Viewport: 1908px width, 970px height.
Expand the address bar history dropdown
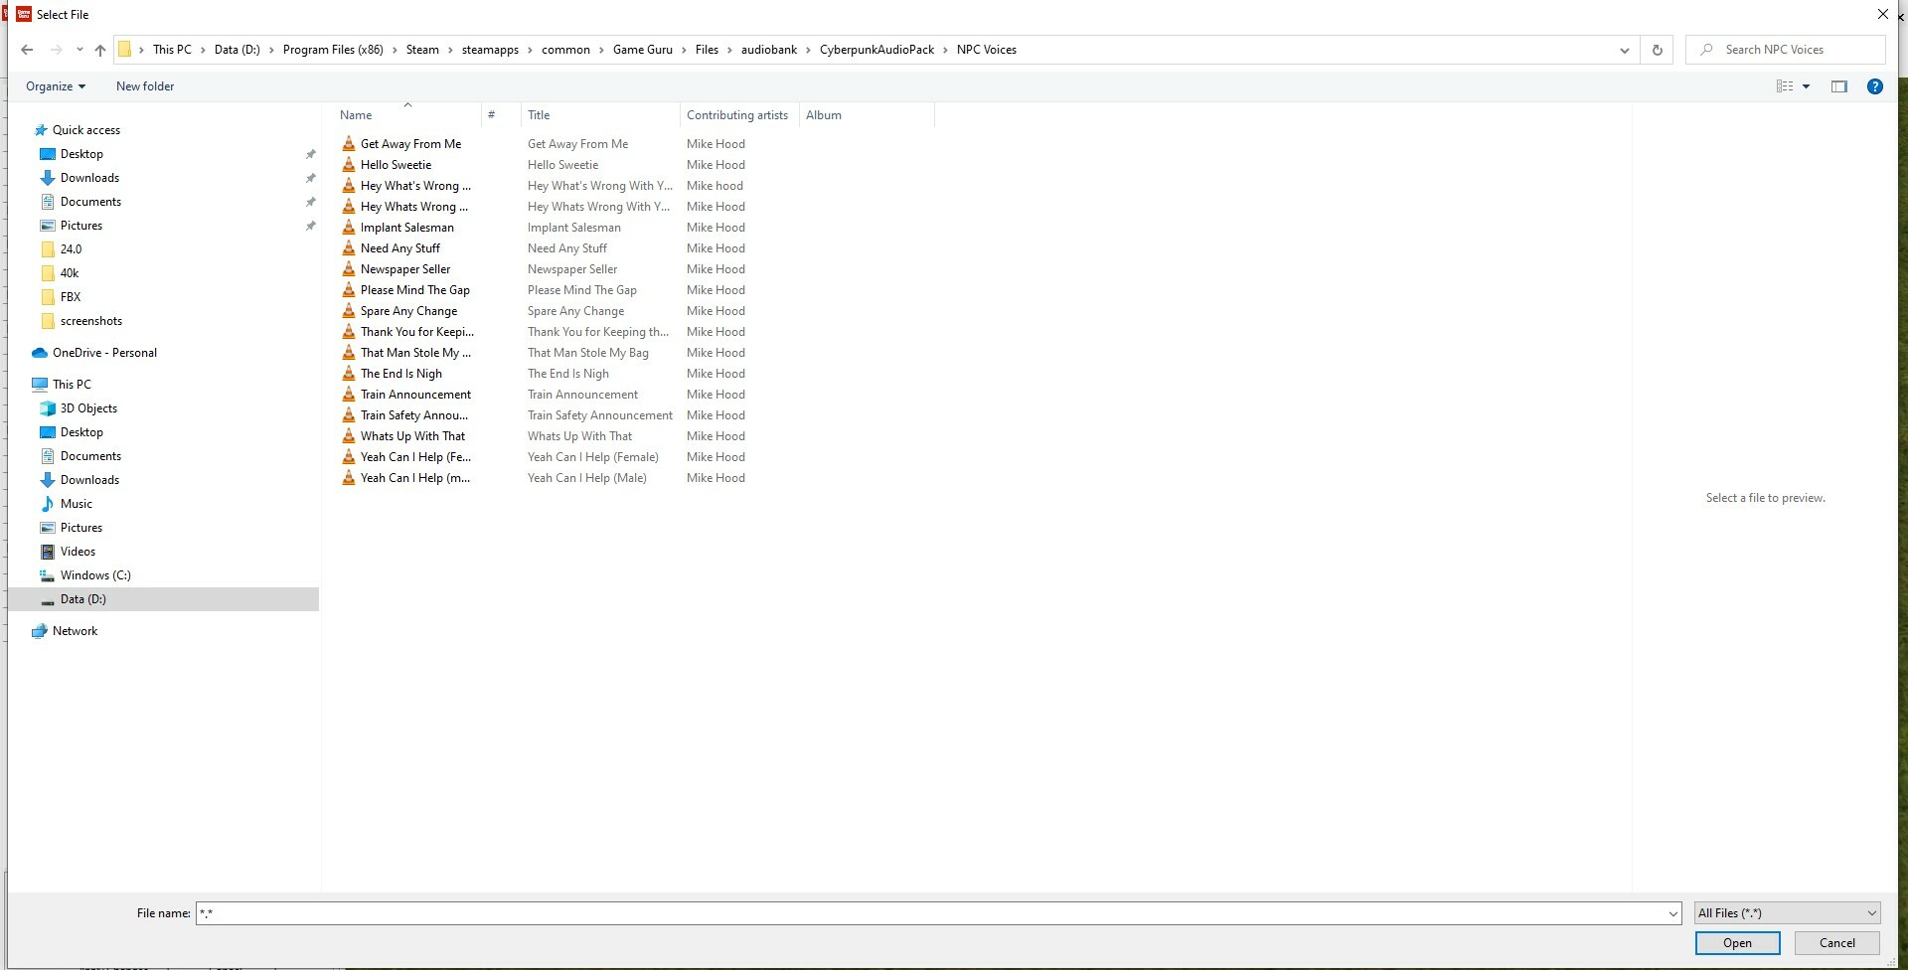pyautogui.click(x=1625, y=50)
